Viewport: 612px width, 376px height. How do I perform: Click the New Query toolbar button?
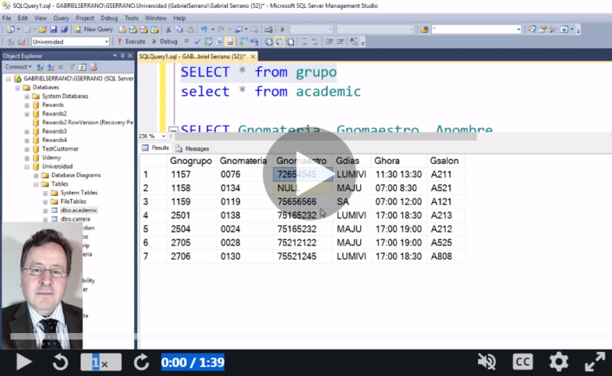pos(94,29)
